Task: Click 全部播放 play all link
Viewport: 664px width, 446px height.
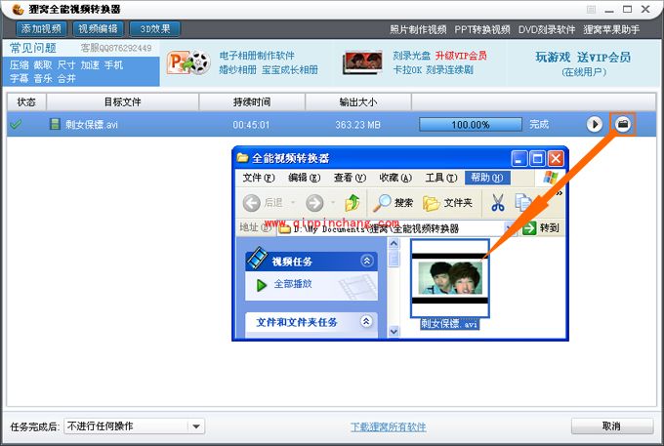Action: (293, 284)
